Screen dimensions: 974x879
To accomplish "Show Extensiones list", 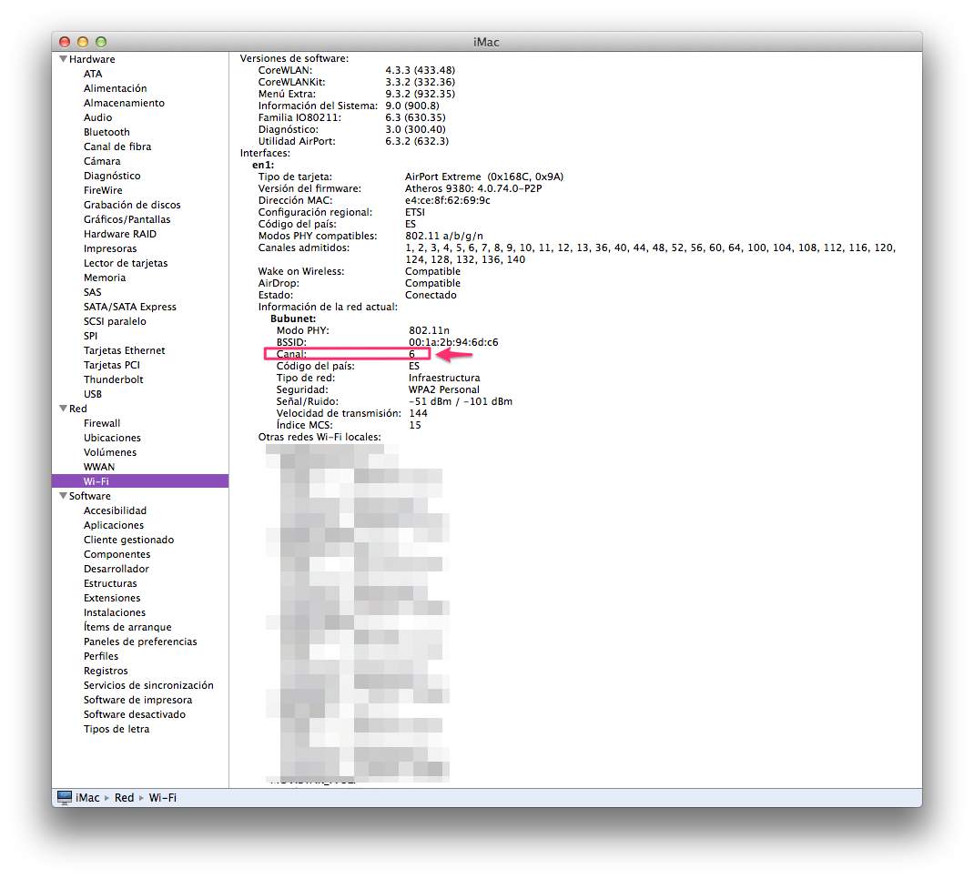I will [x=112, y=598].
